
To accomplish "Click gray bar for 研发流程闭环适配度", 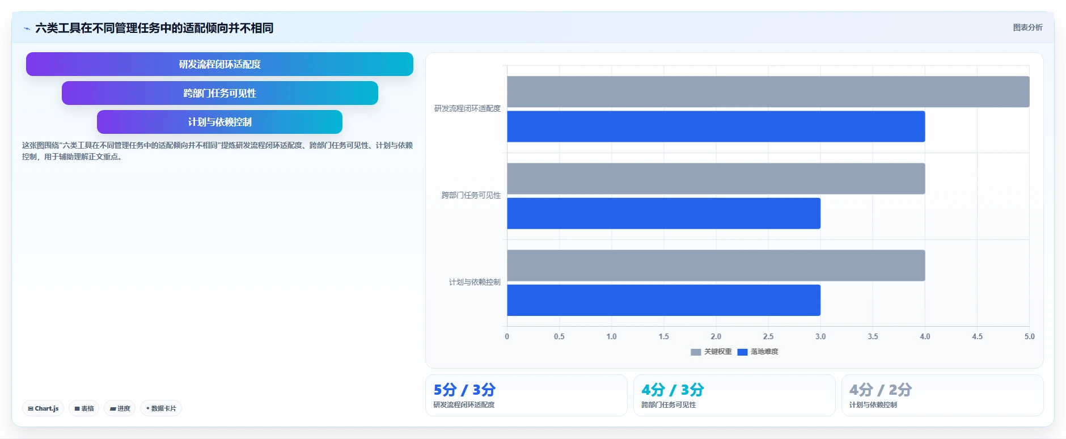I will 768,91.
